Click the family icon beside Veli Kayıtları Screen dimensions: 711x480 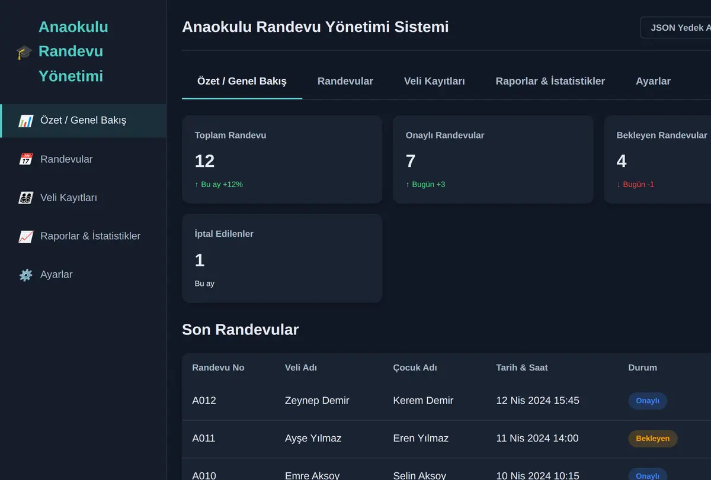[x=25, y=198]
